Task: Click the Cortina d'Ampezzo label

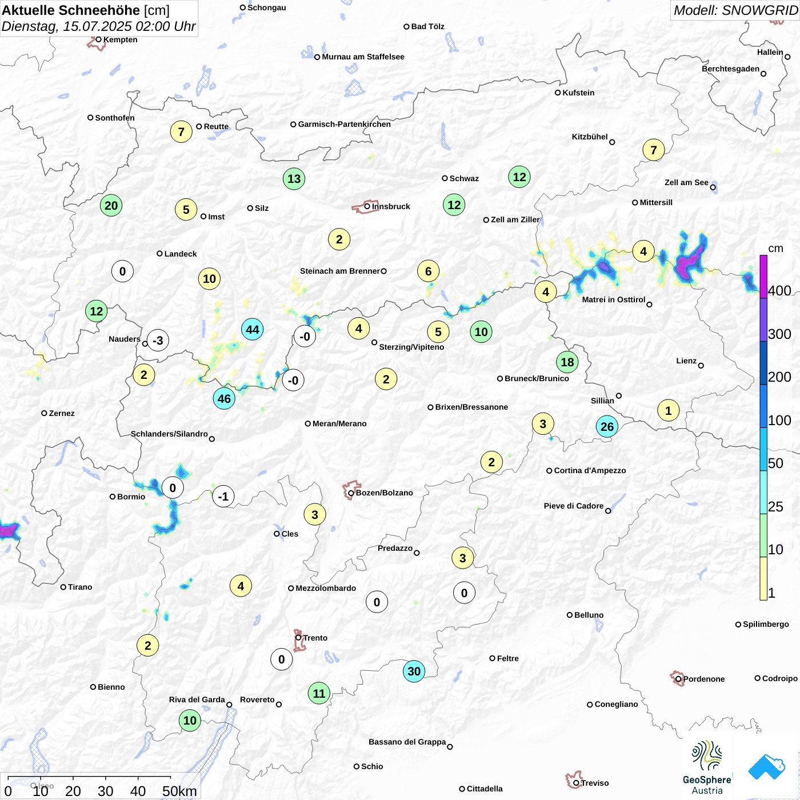Action: [590, 470]
